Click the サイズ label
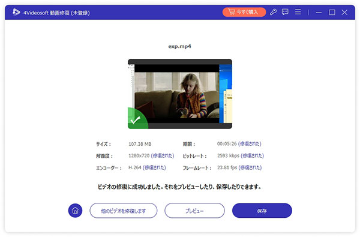Screen dimensions: 360x237 point(103,144)
